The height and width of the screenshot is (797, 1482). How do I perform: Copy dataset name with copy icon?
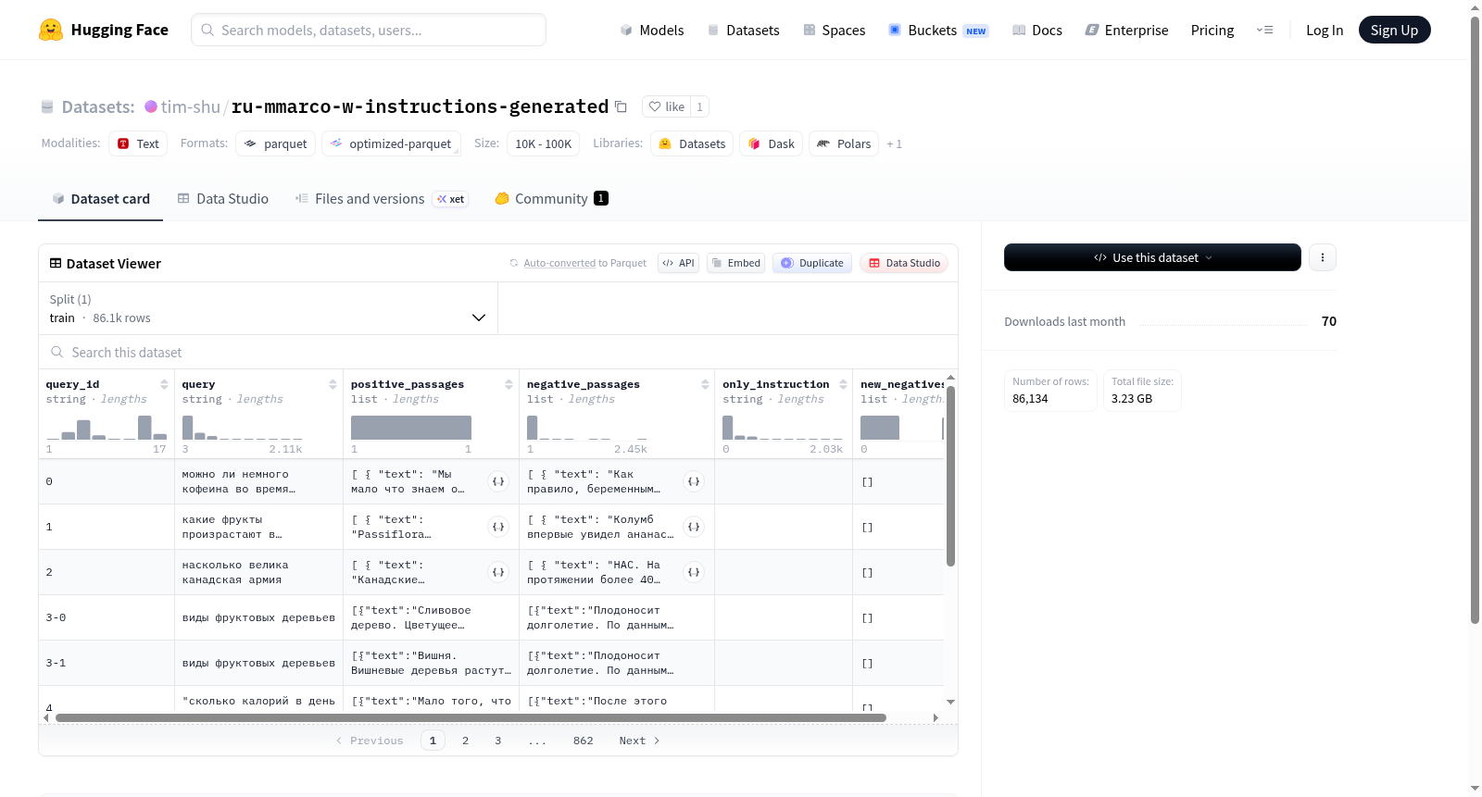coord(621,106)
